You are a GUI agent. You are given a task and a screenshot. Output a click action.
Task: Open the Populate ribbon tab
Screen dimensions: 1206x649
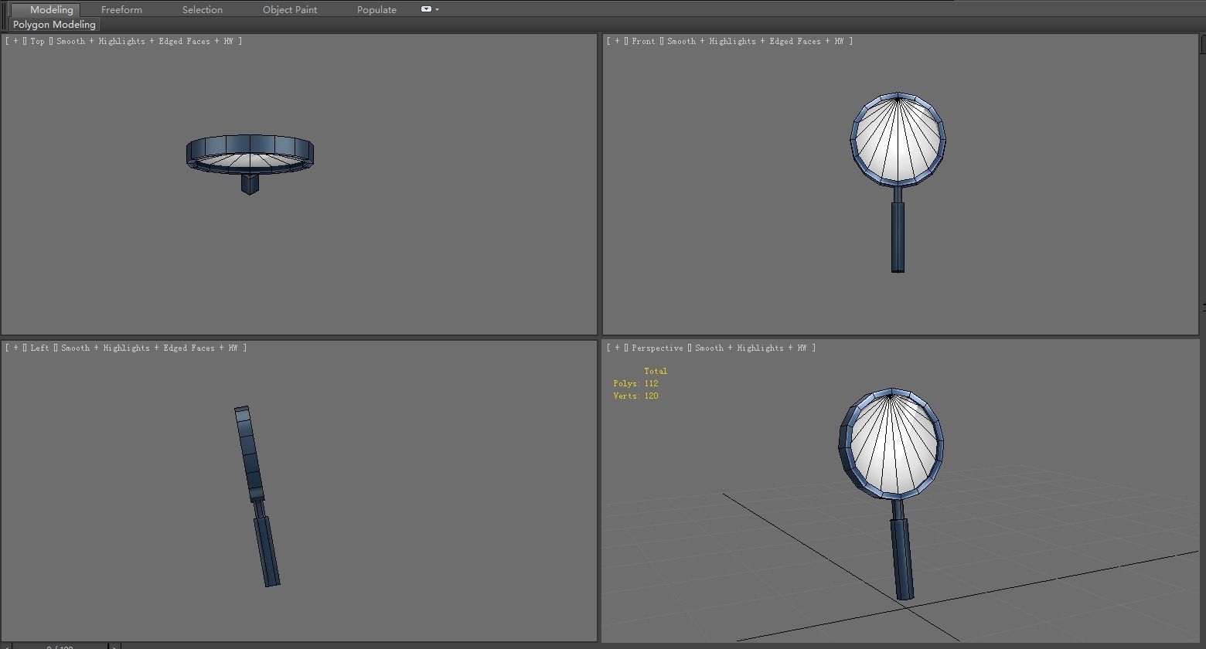pos(376,10)
